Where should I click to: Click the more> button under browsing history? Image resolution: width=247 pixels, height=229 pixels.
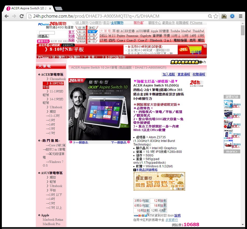[232, 152]
